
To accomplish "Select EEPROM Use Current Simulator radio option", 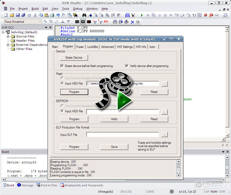I will [62, 105].
